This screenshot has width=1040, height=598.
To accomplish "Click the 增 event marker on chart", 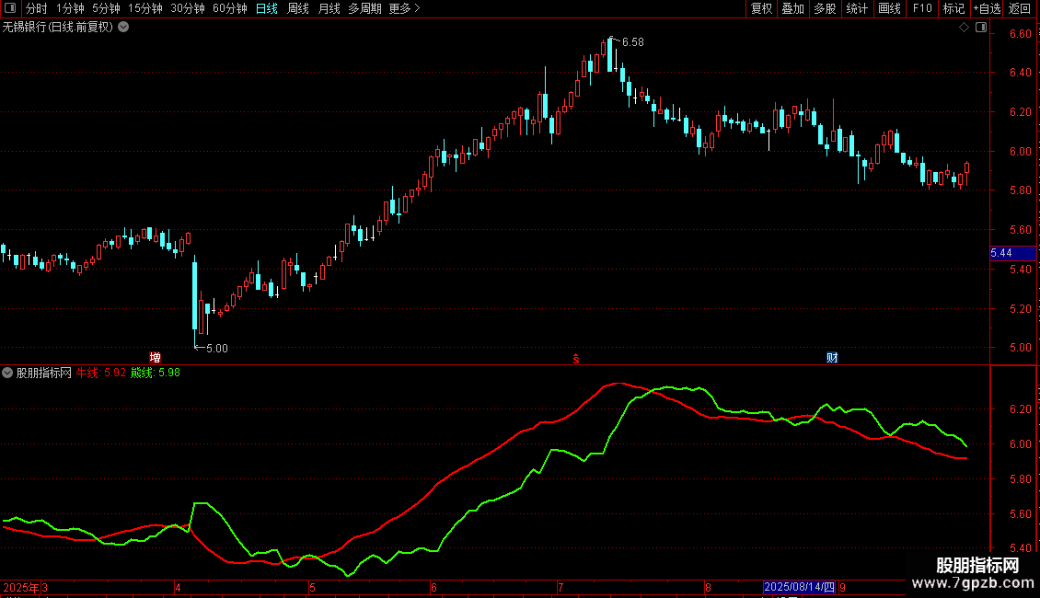I will (x=156, y=357).
